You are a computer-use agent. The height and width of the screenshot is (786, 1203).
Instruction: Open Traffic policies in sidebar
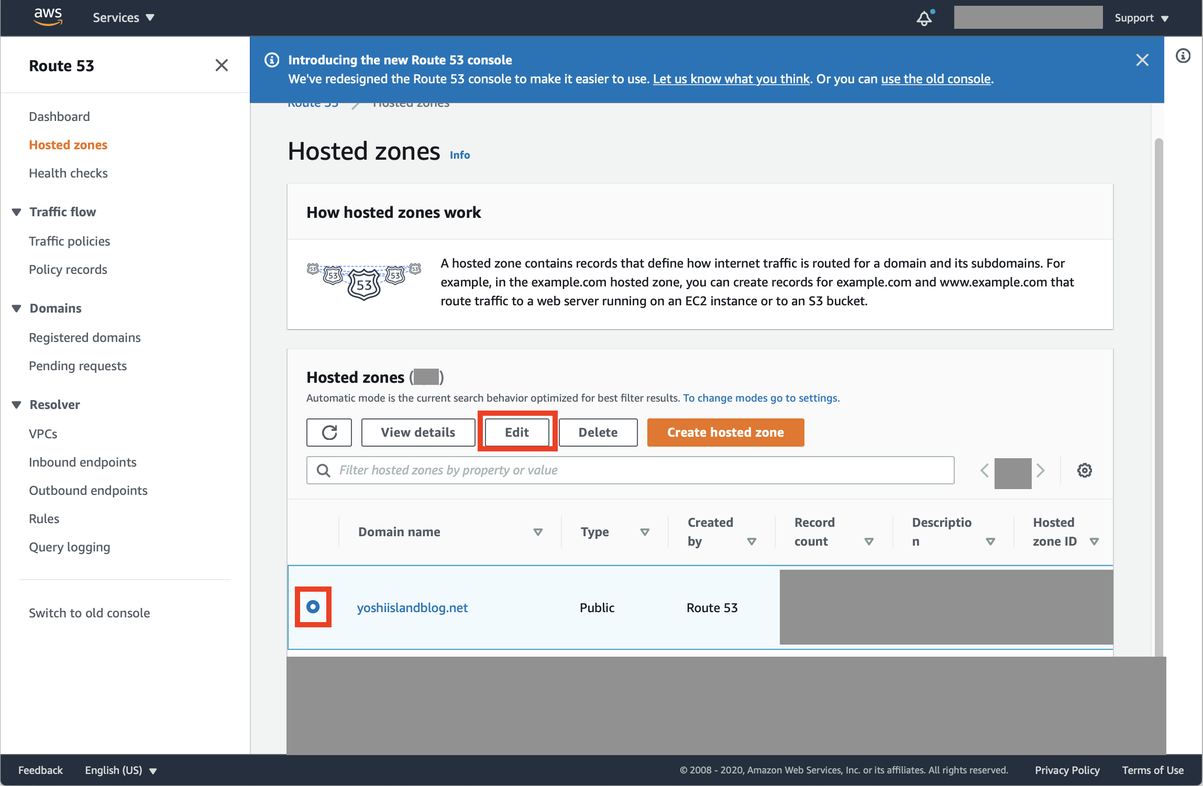[69, 241]
